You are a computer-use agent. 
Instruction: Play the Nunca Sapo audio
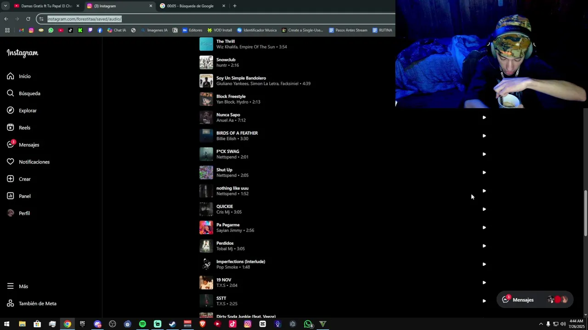coord(484,117)
